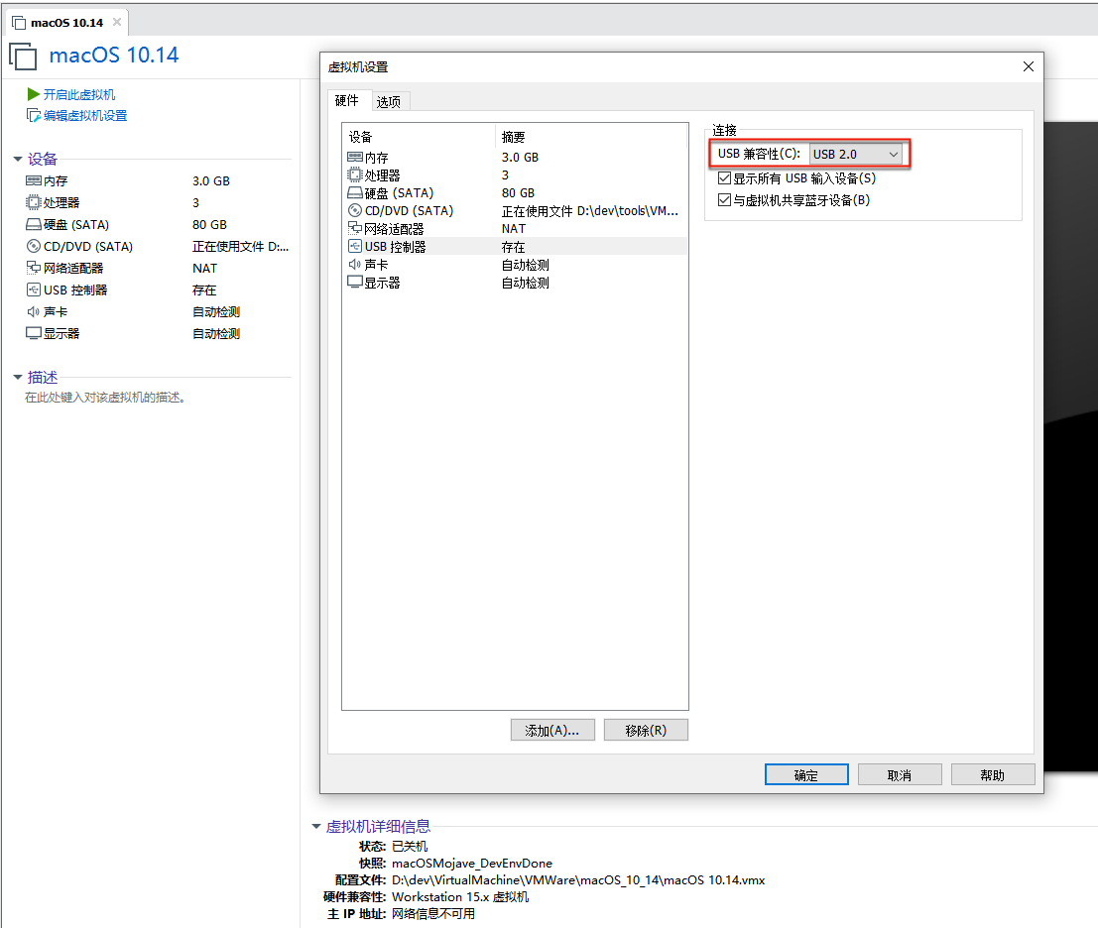Click the tab icon on the macOS 10.14 tab
This screenshot has height=928, width=1098.
point(19,23)
